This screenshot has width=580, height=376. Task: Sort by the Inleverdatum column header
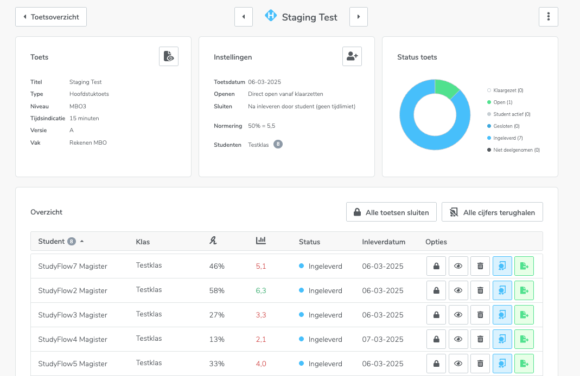click(384, 242)
